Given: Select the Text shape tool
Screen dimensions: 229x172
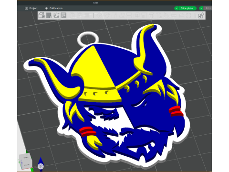Looking at the screenshot, I should [159, 15].
